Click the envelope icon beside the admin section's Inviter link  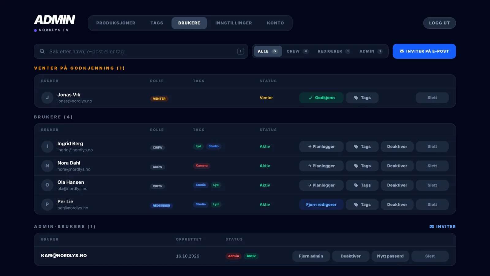click(x=432, y=226)
